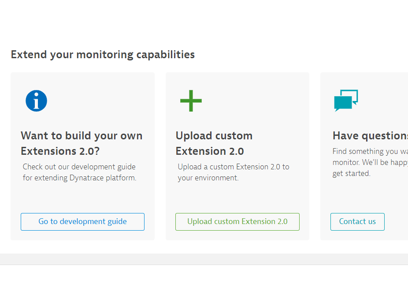Click the 'Extend your monitoring capabilities' heading
The width and height of the screenshot is (408, 284).
103,55
